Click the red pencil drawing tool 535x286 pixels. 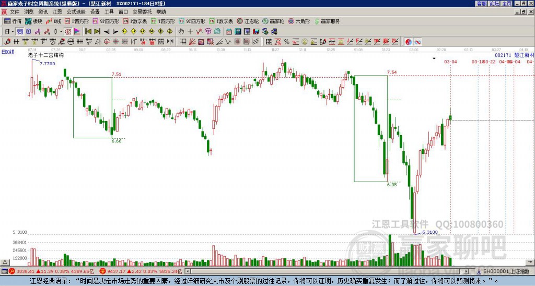point(7,42)
